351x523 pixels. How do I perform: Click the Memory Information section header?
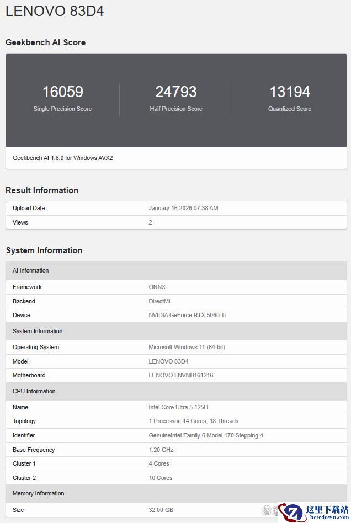point(39,493)
